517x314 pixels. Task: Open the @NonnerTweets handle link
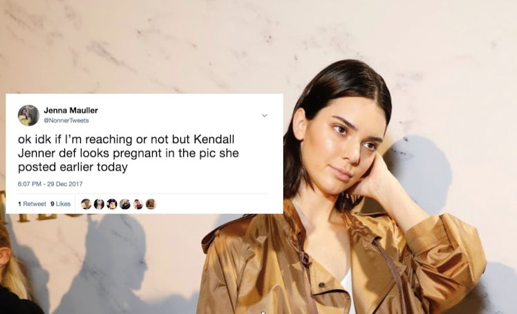point(66,121)
